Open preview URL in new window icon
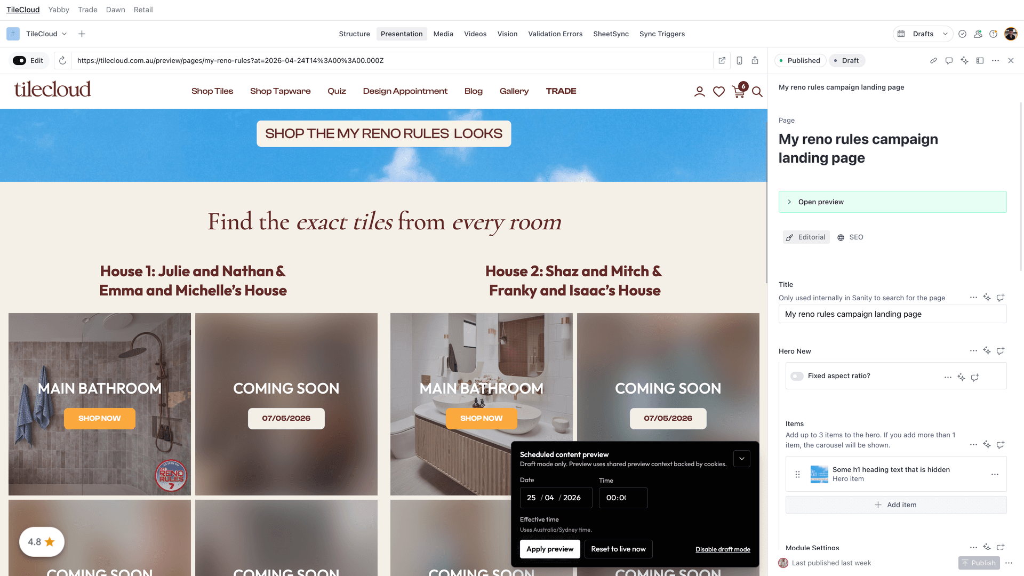Viewport: 1024px width, 576px height. (722, 61)
